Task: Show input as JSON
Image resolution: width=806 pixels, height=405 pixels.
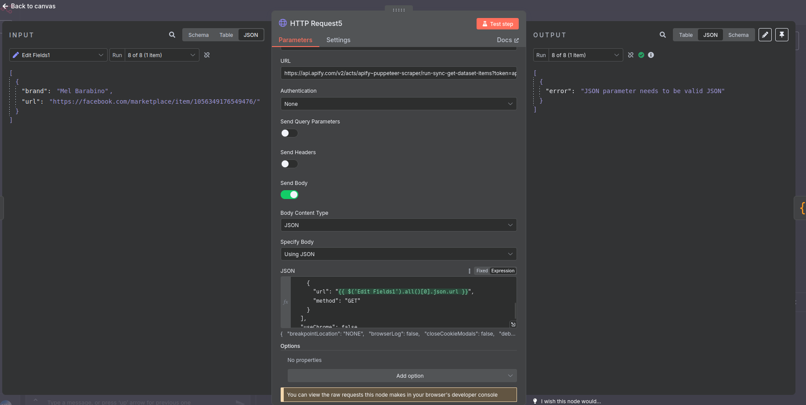Action: point(251,35)
